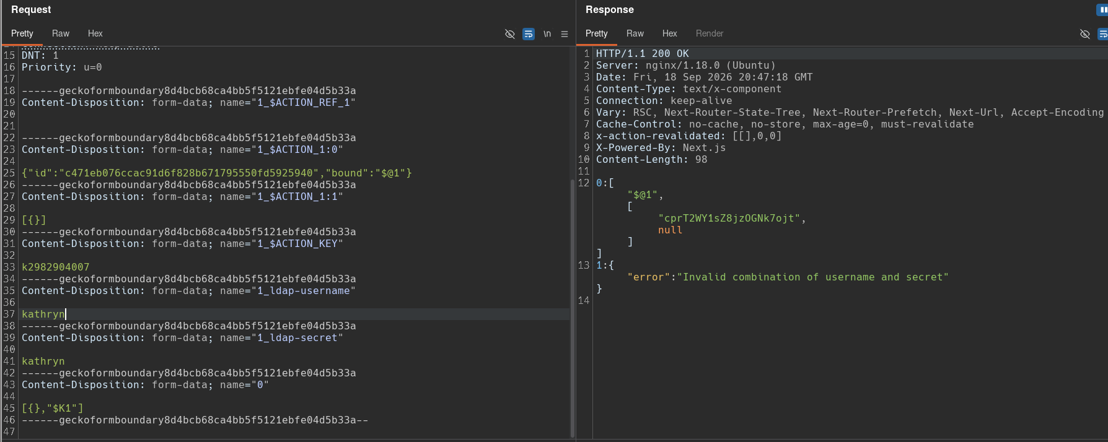Toggle word wrap in Request panel
Screen dimensions: 1108x442
(x=529, y=34)
